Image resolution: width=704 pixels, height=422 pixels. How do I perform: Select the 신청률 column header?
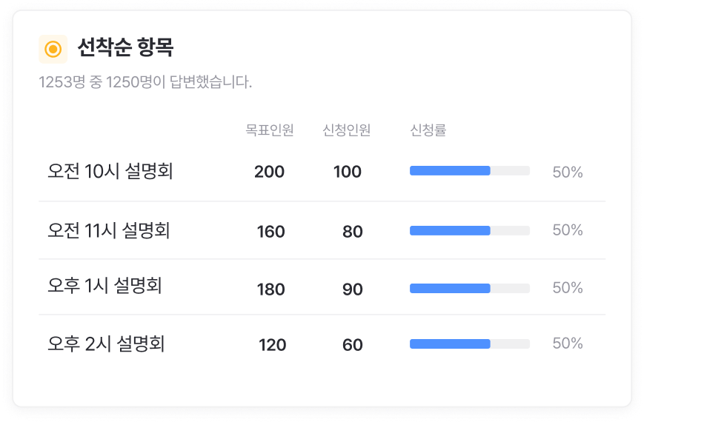coord(428,130)
